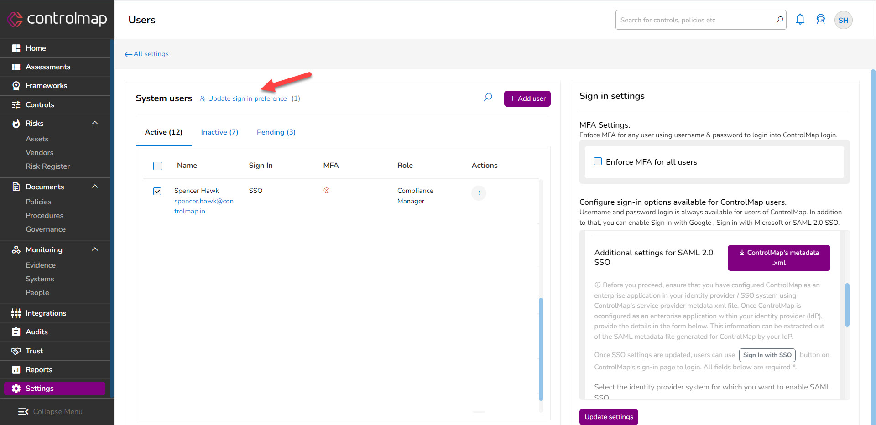
Task: Enable Enforce MFA for all users
Action: [x=598, y=161]
